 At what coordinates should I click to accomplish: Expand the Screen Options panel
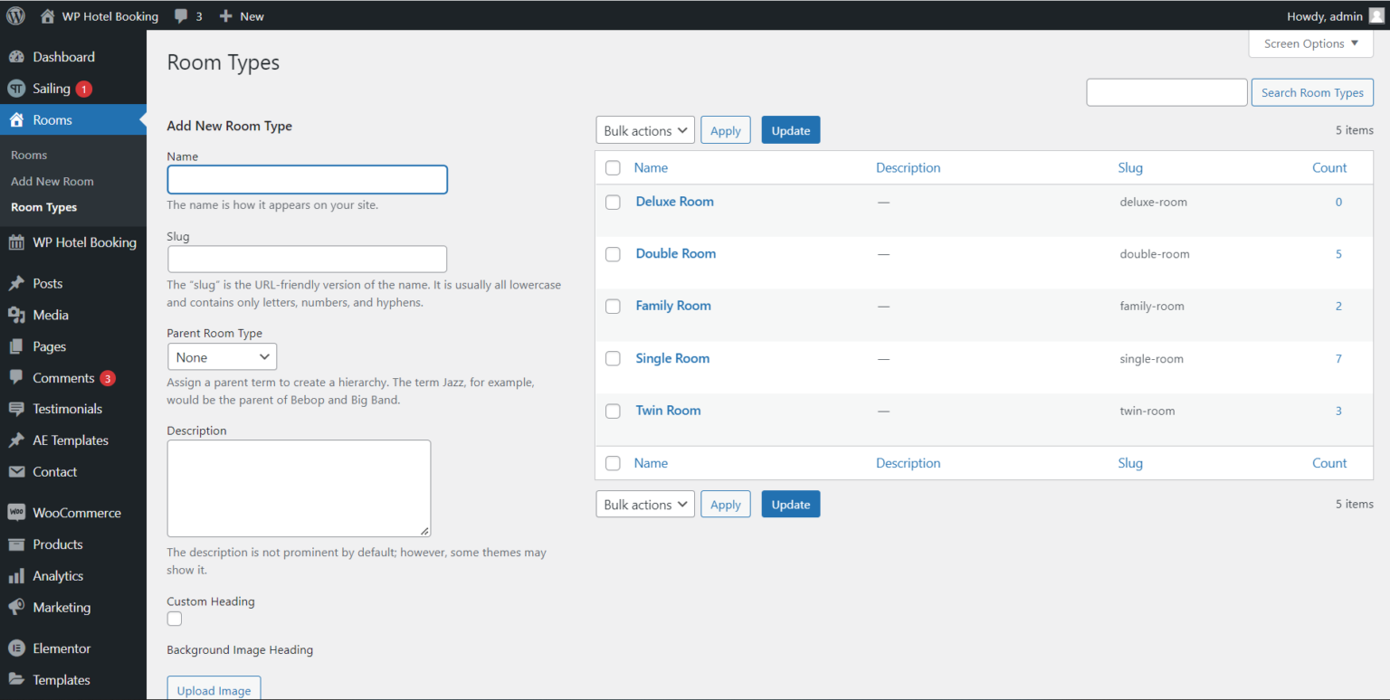click(1310, 43)
